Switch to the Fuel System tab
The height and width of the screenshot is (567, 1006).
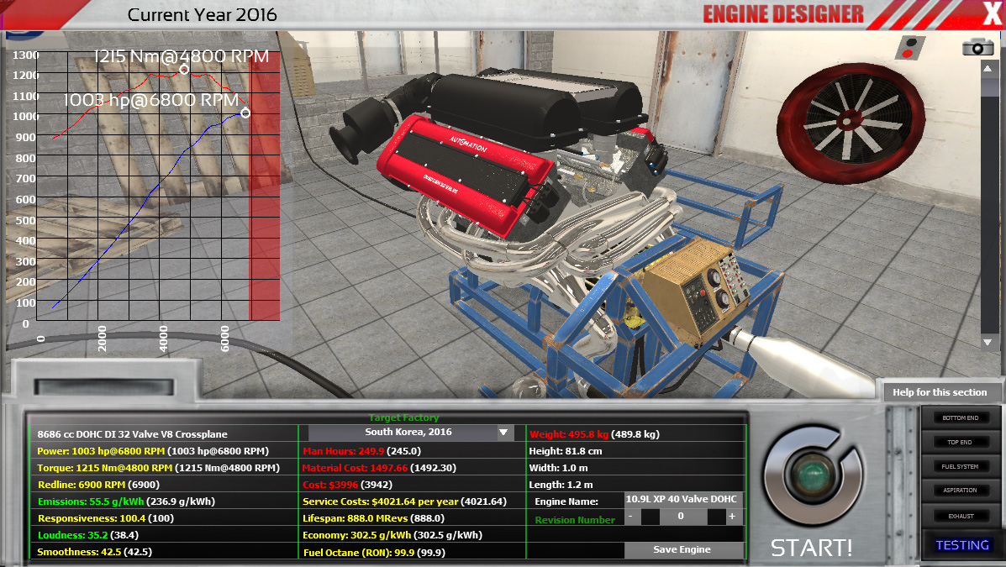(961, 466)
